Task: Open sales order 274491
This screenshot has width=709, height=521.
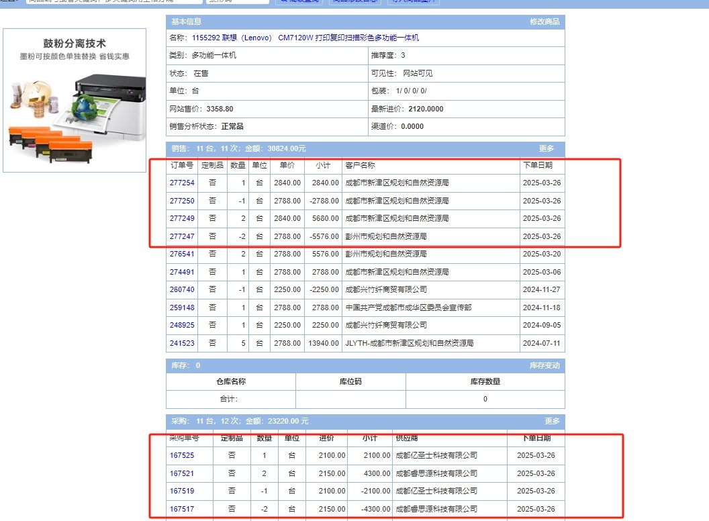Action: (x=182, y=272)
